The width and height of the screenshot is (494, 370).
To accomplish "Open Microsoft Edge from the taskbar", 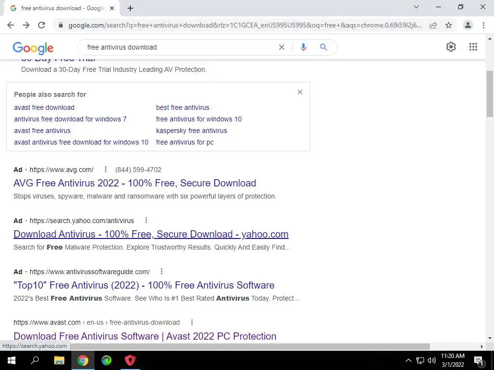I will tap(107, 360).
